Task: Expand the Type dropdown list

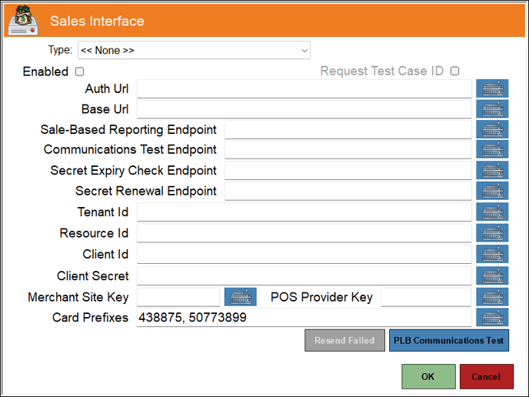Action: [194, 51]
